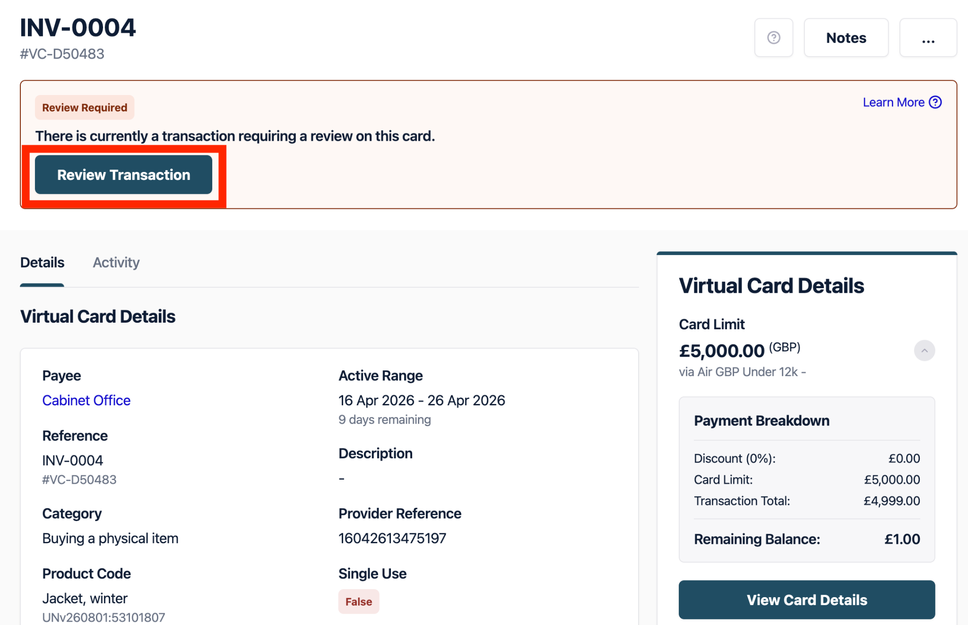Click the £5,000.00 card limit amount
Image resolution: width=968 pixels, height=625 pixels.
(x=721, y=351)
